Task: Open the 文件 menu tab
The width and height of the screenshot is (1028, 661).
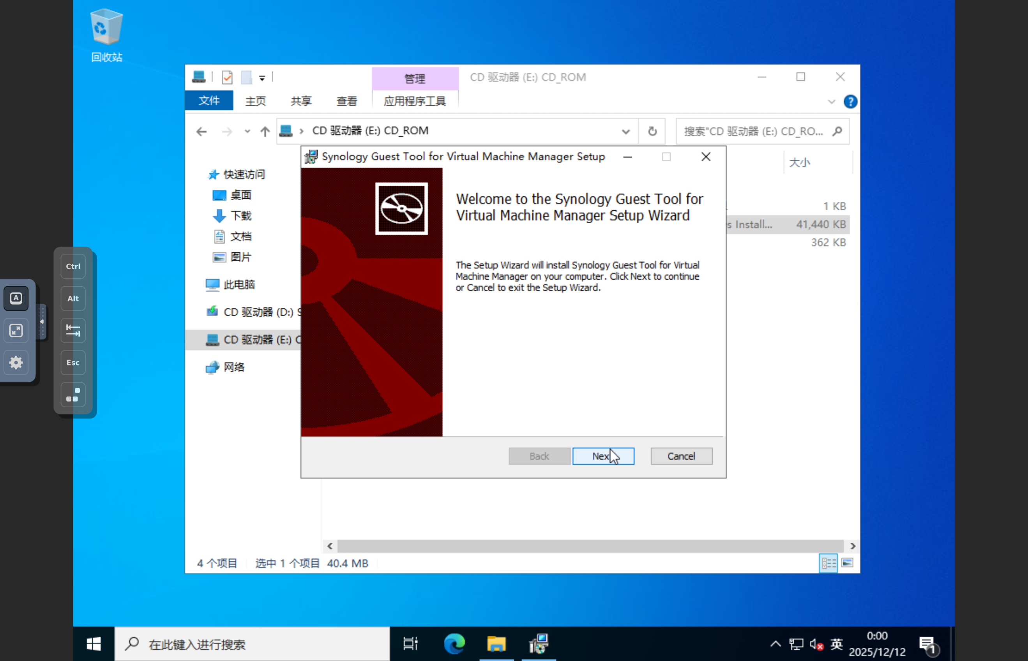Action: pyautogui.click(x=209, y=101)
